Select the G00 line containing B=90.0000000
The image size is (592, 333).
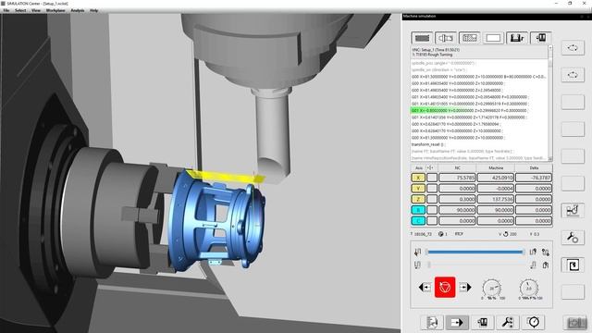479,77
